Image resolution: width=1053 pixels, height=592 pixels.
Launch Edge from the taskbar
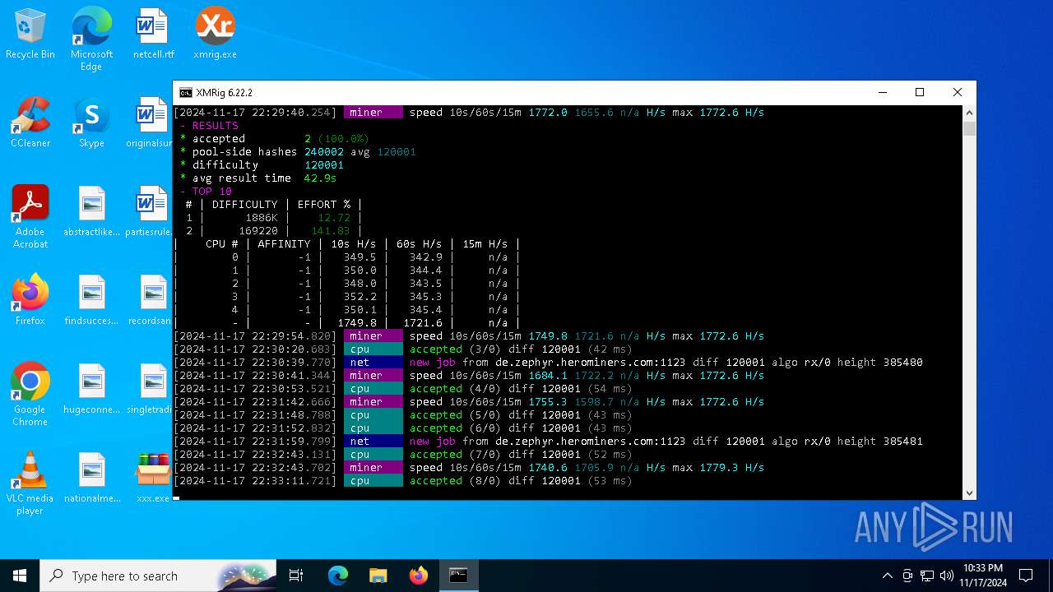338,576
